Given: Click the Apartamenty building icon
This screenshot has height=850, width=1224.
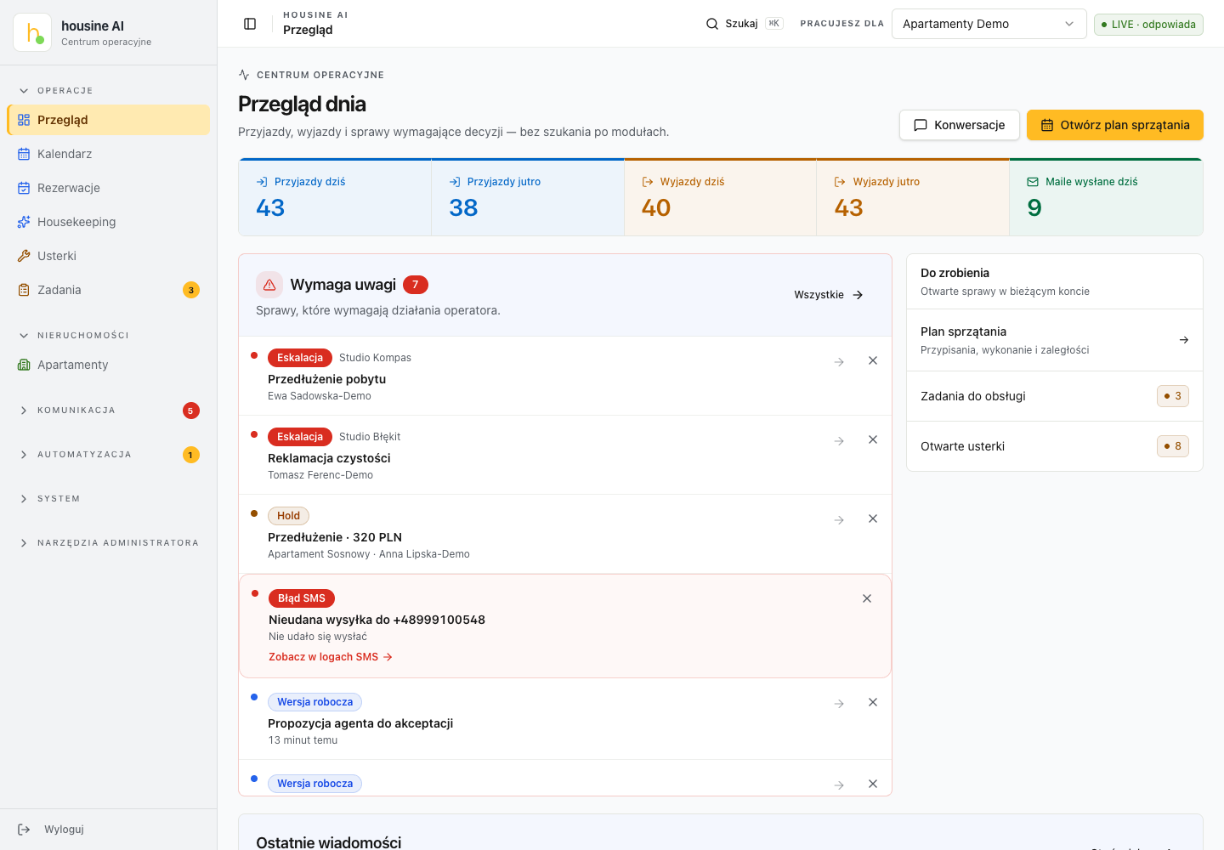Looking at the screenshot, I should (24, 365).
